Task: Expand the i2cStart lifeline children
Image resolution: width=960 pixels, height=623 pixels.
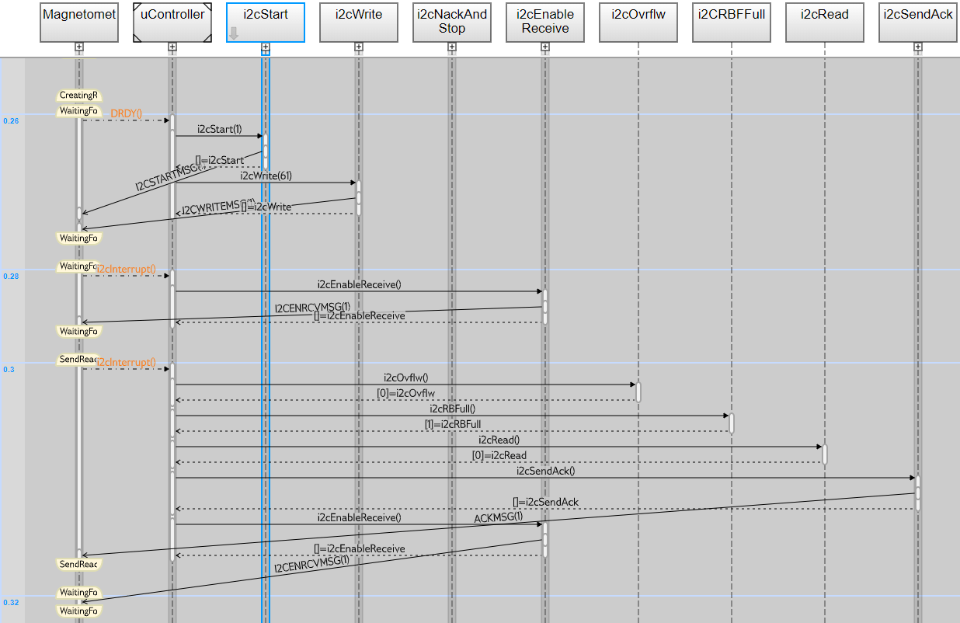Action: tap(266, 47)
